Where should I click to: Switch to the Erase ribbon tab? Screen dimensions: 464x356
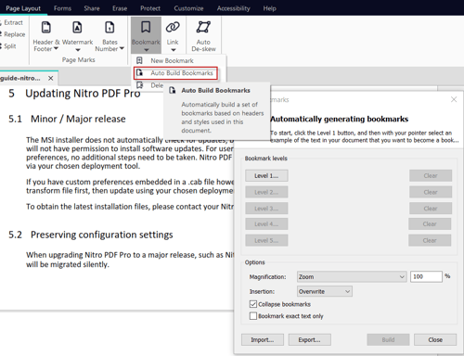pos(120,8)
